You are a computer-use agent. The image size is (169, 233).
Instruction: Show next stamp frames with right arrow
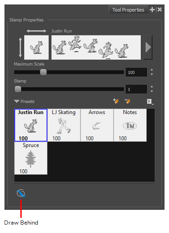(x=148, y=47)
